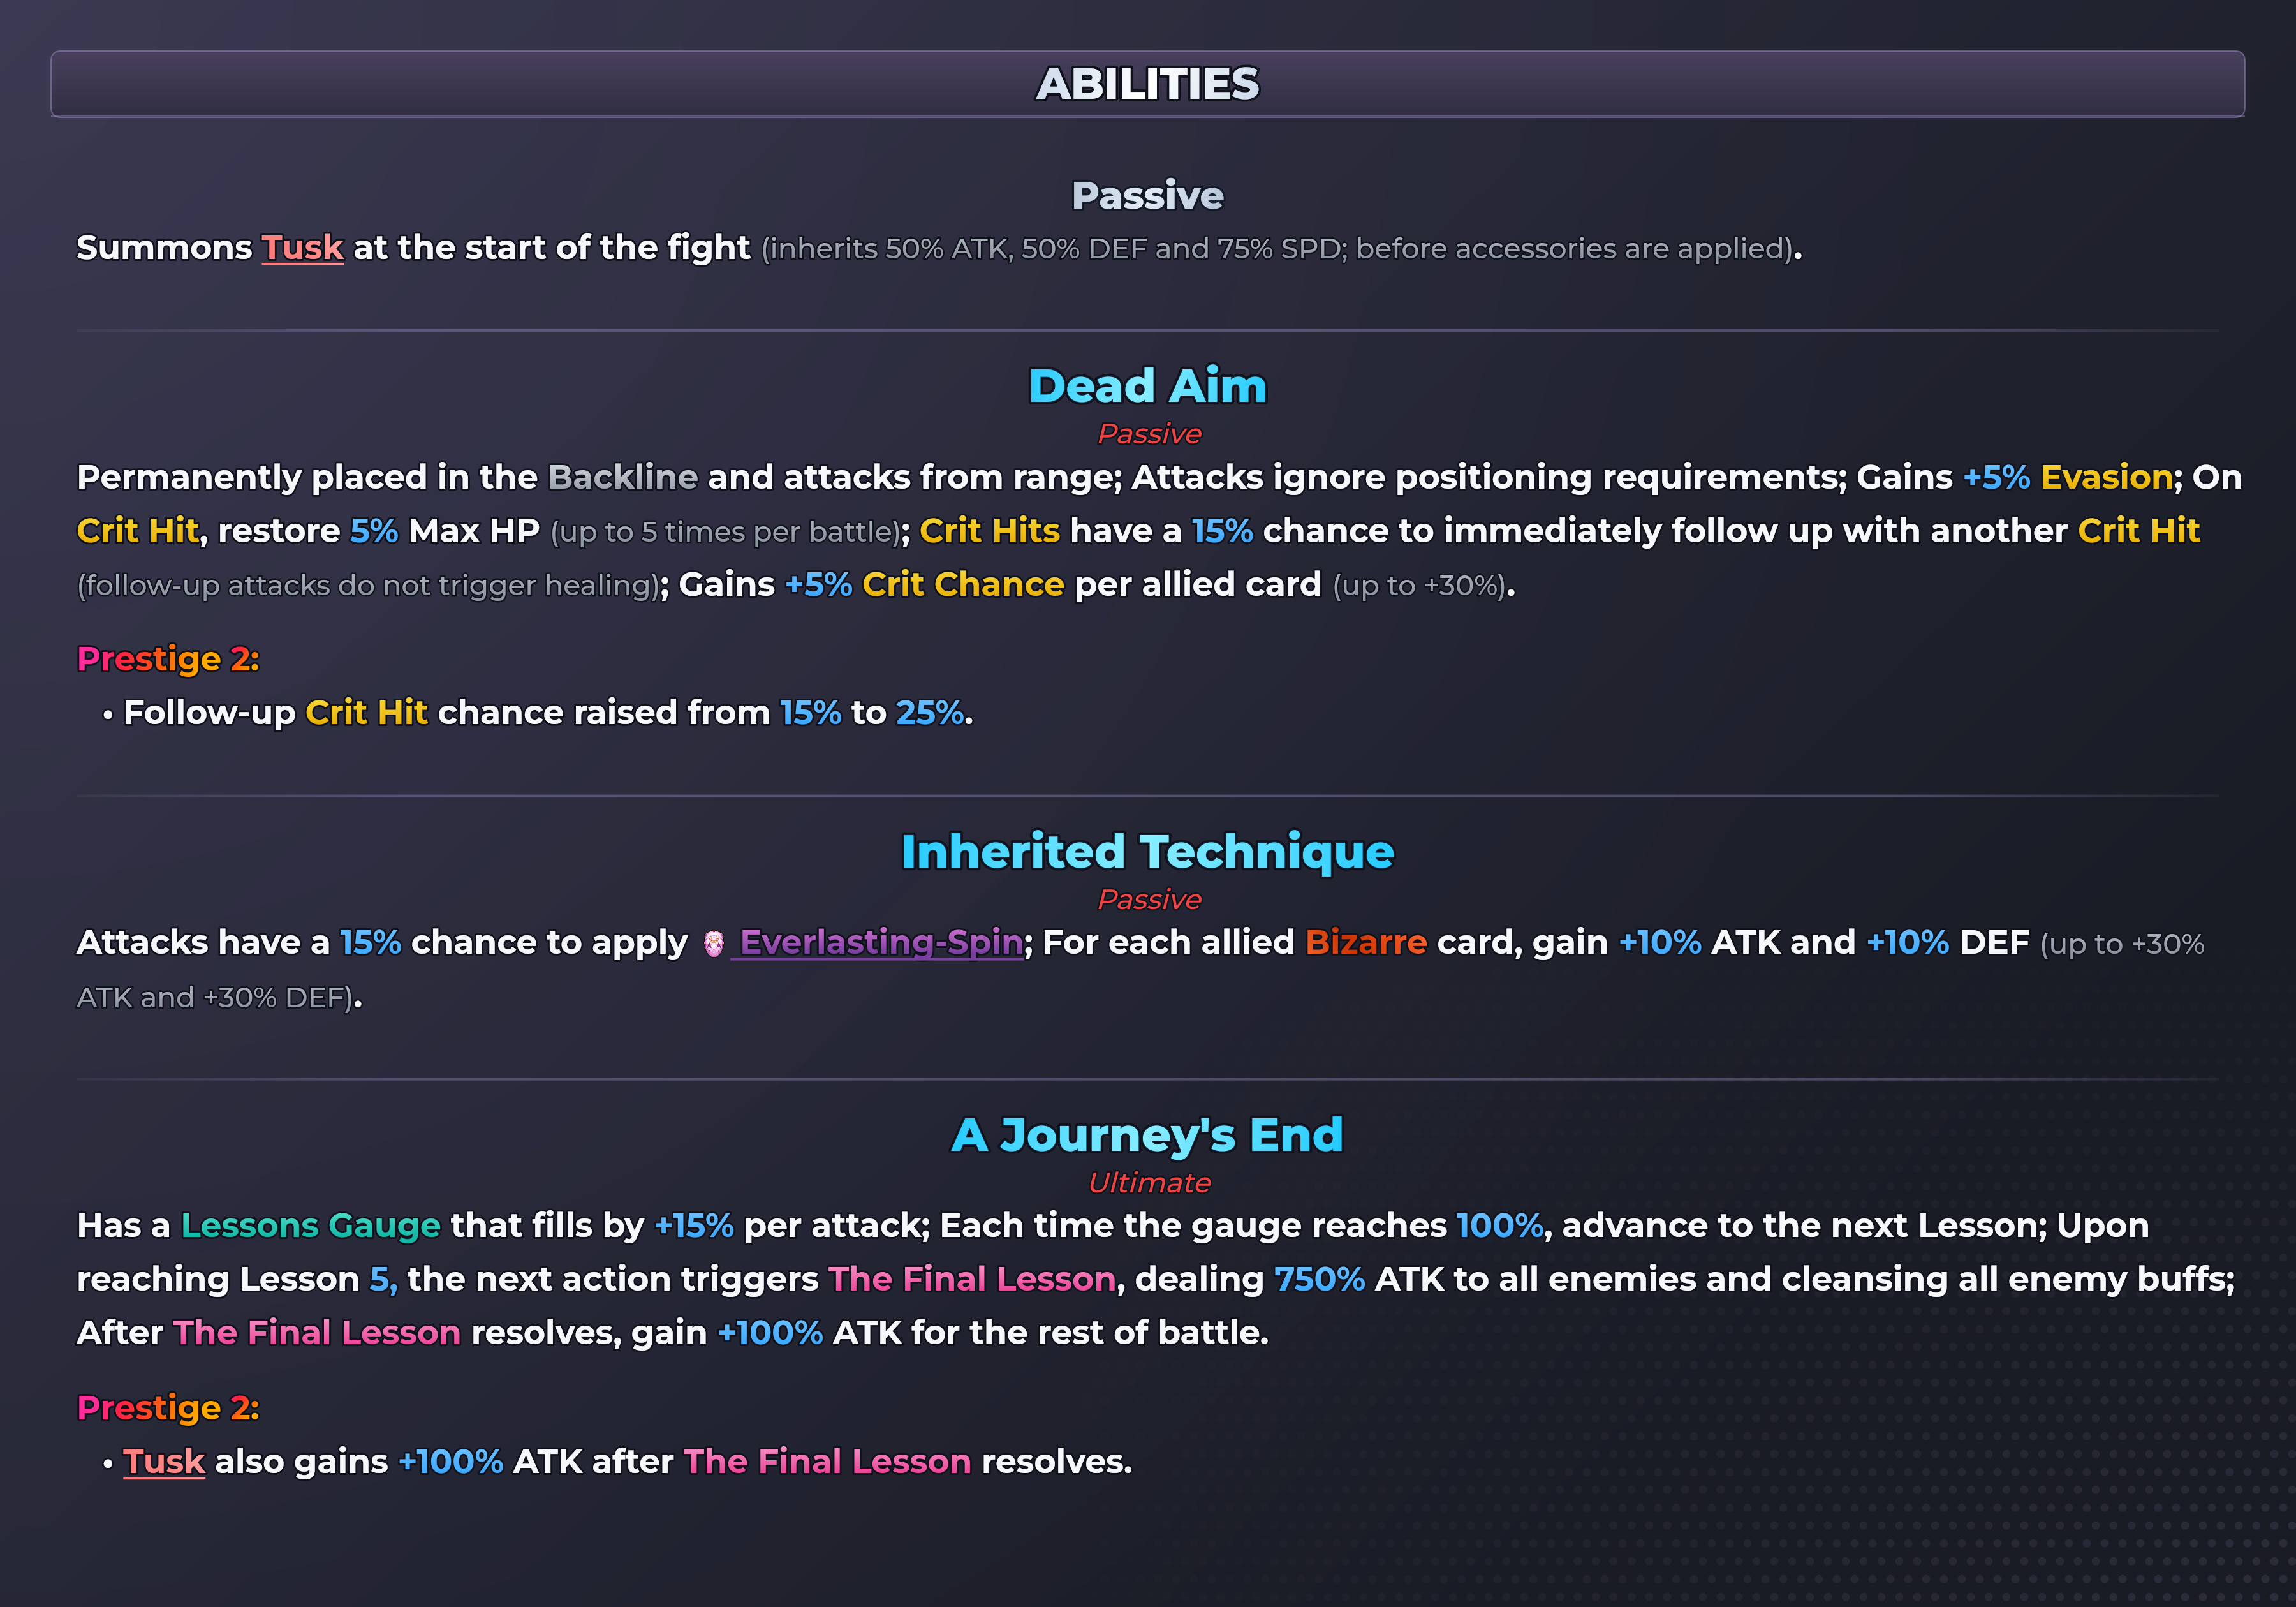The height and width of the screenshot is (1607, 2296).
Task: Open the Tusk link in the Passive summon line
Action: (302, 248)
